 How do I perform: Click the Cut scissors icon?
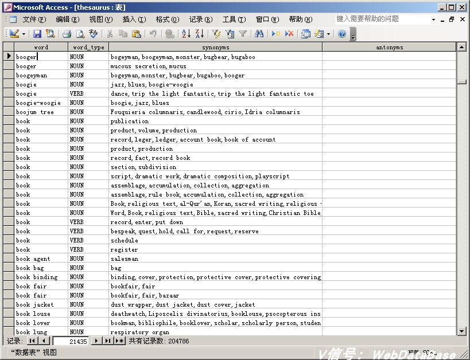point(110,34)
